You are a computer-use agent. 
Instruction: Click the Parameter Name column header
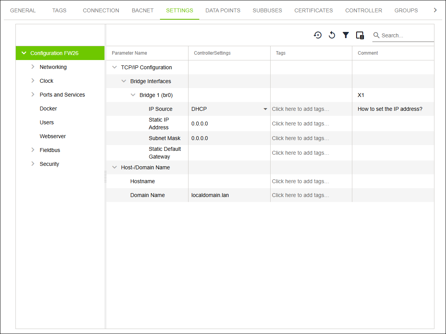click(x=130, y=53)
